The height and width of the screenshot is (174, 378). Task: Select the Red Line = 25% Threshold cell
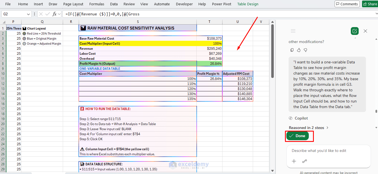pos(42,34)
